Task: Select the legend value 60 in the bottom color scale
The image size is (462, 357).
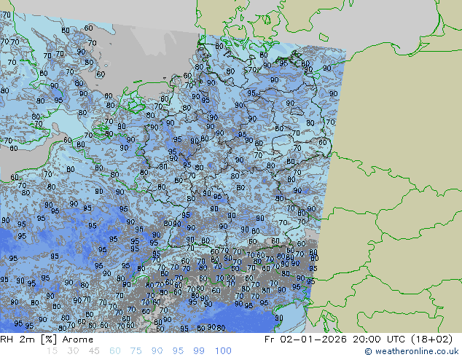Action: pos(115,351)
